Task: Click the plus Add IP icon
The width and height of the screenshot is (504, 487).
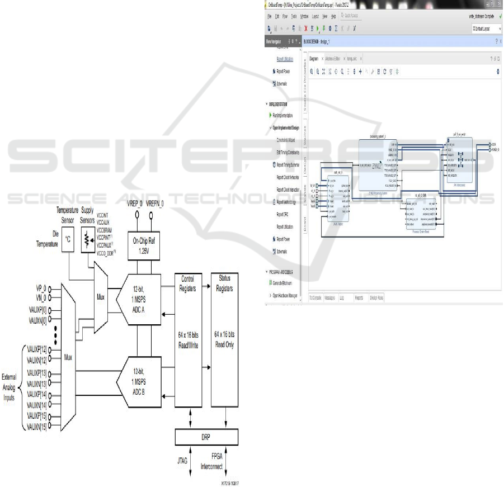Action: click(360, 72)
